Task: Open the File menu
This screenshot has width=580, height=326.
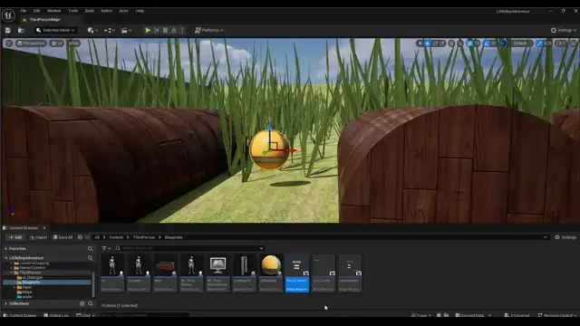Action: pos(24,11)
